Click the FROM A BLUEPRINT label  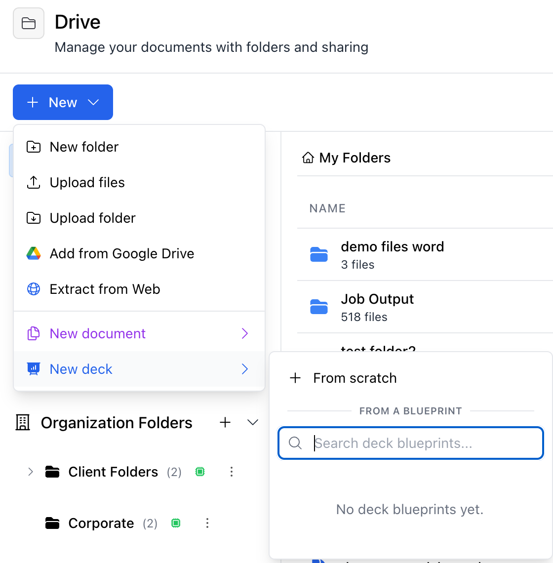410,411
